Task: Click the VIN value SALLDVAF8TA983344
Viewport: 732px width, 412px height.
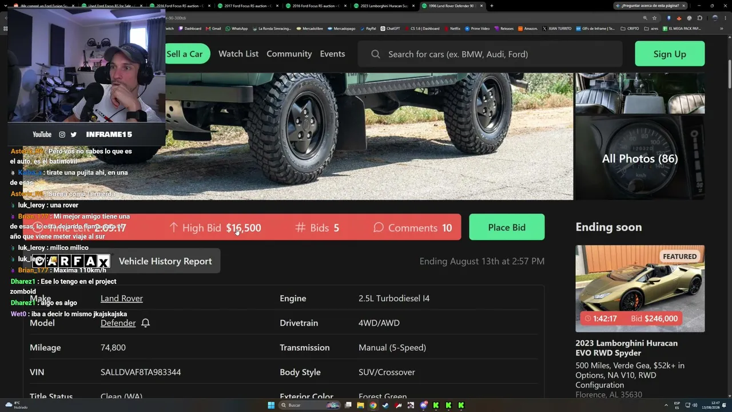Action: tap(141, 372)
